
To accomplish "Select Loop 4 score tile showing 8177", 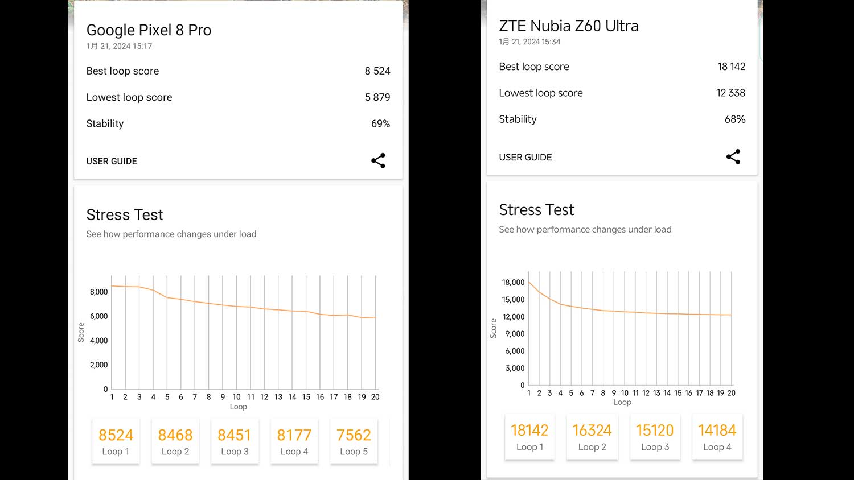I will click(294, 441).
